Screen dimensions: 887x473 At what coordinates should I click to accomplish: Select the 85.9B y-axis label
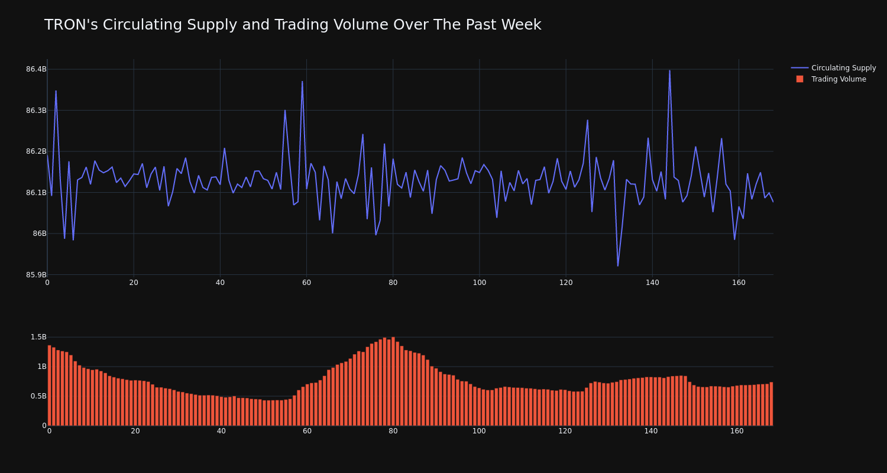point(36,275)
